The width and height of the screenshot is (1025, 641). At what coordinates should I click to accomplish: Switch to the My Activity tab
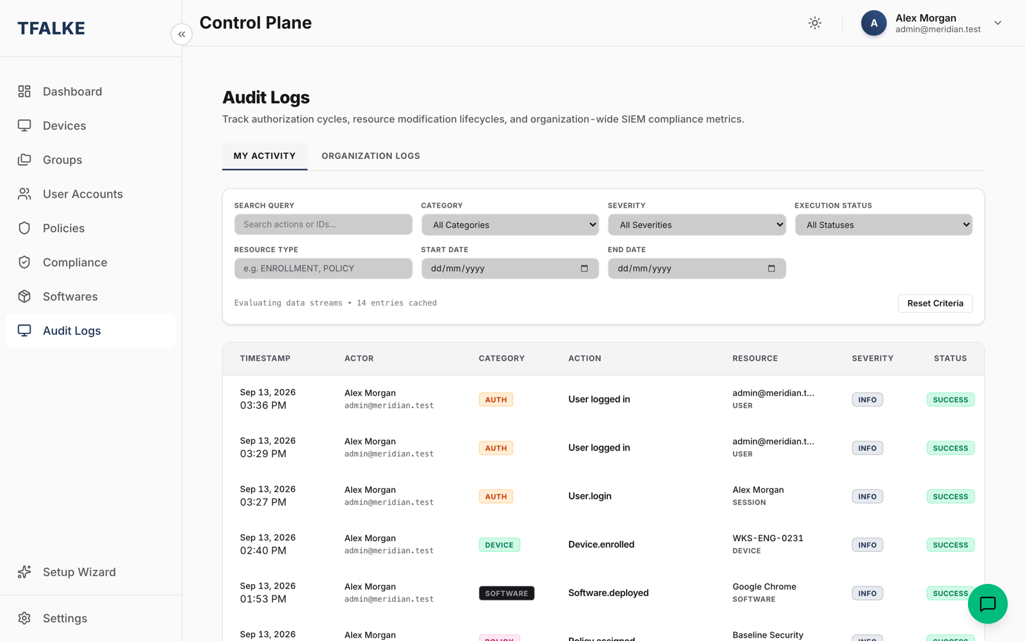pos(265,156)
